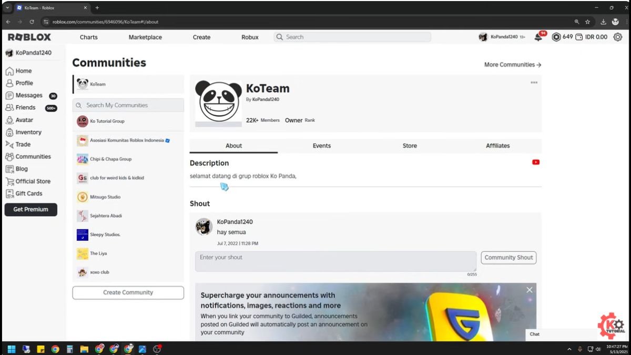631x355 pixels.
Task: Open the Trade section
Action: coord(23,144)
